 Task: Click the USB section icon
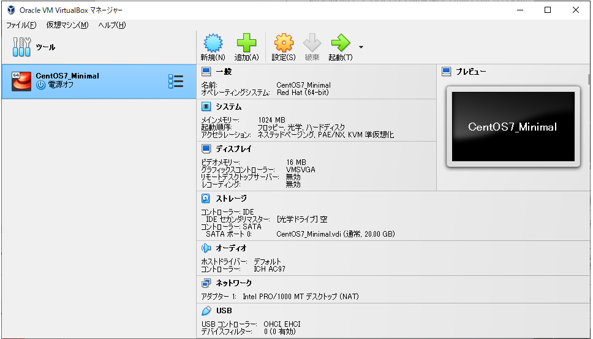pos(206,311)
